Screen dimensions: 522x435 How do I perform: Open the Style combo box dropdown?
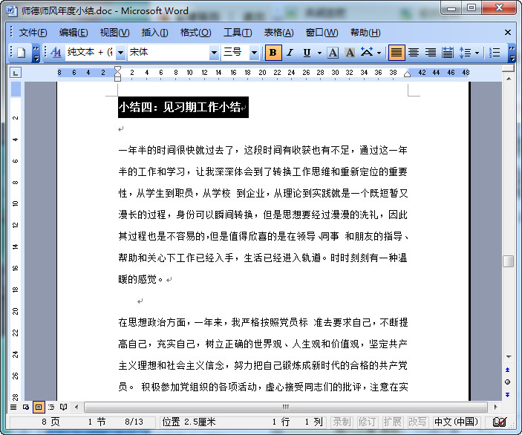coord(121,53)
